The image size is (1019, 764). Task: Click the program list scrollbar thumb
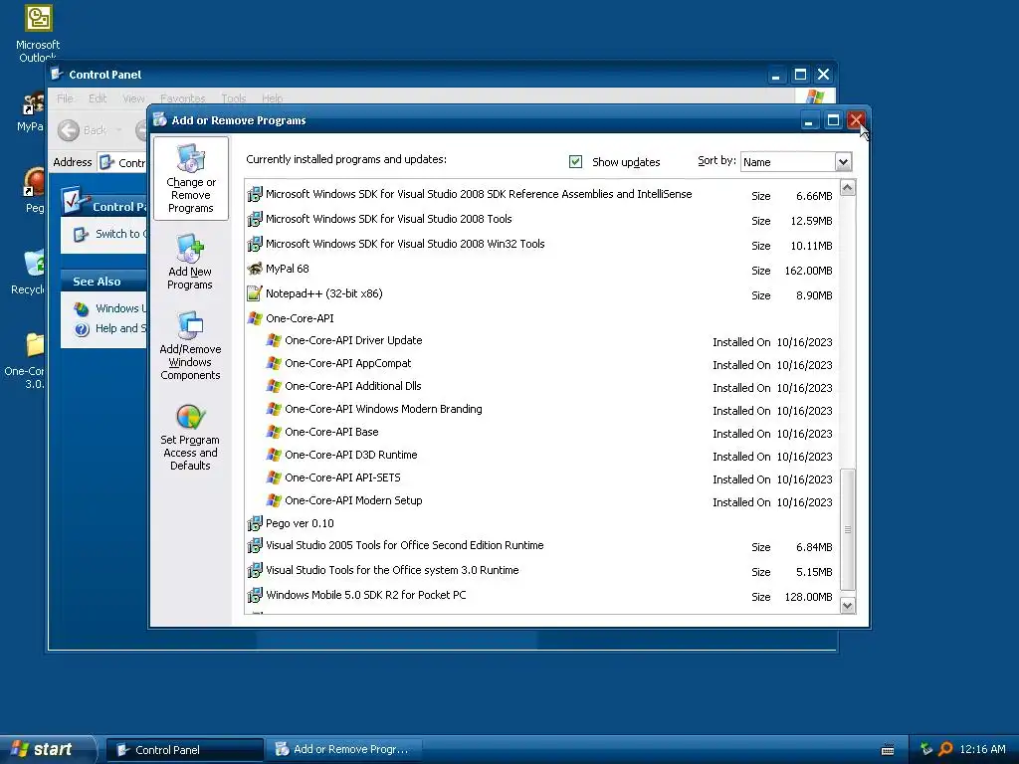point(848,529)
